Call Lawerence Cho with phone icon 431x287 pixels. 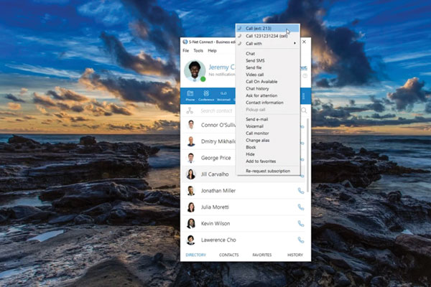[301, 240]
